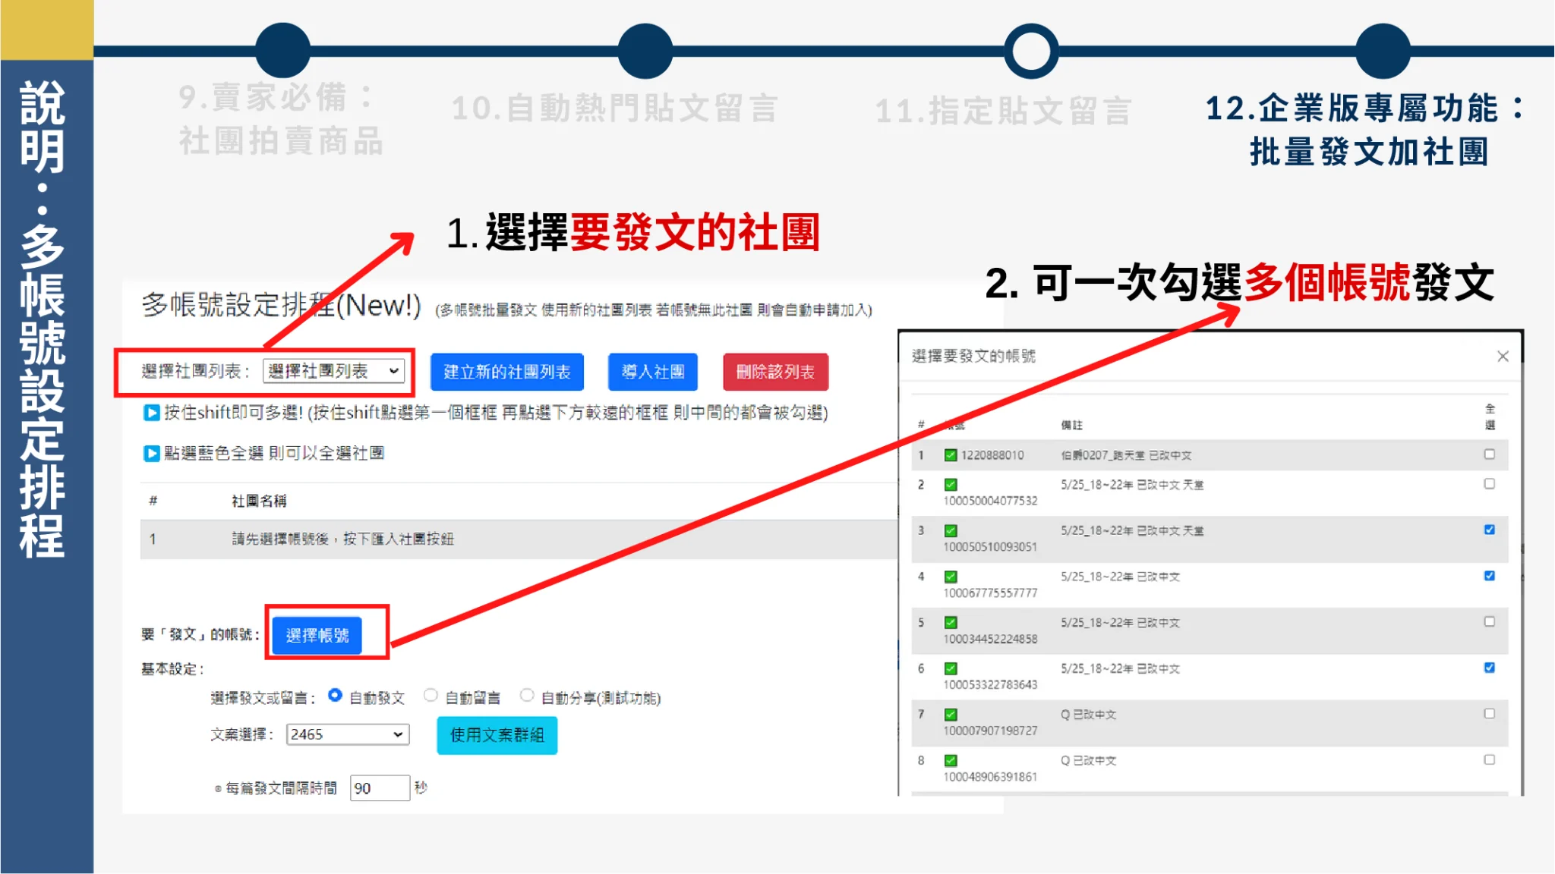The image size is (1555, 874).
Task: Click the blue play icon beside the select-all tip
Action: tap(152, 453)
